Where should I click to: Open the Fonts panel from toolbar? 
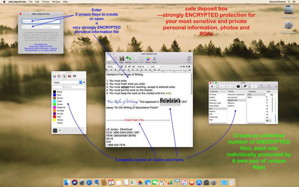(154, 59)
